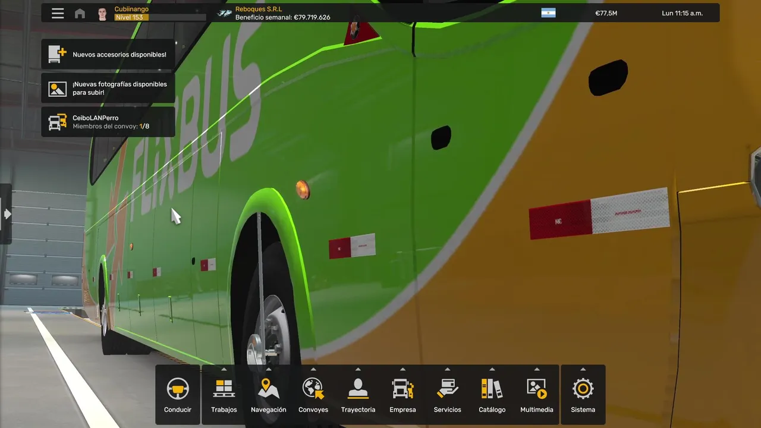Start driving with the Conducir icon

178,389
